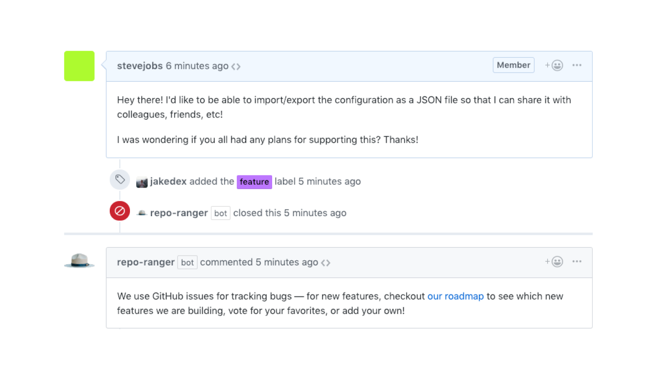The height and width of the screenshot is (376, 663).
Task: Click repo-ranger's small hat avatar in timeline
Action: [x=142, y=213]
